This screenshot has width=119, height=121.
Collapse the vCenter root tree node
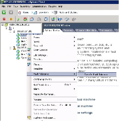tap(3, 25)
